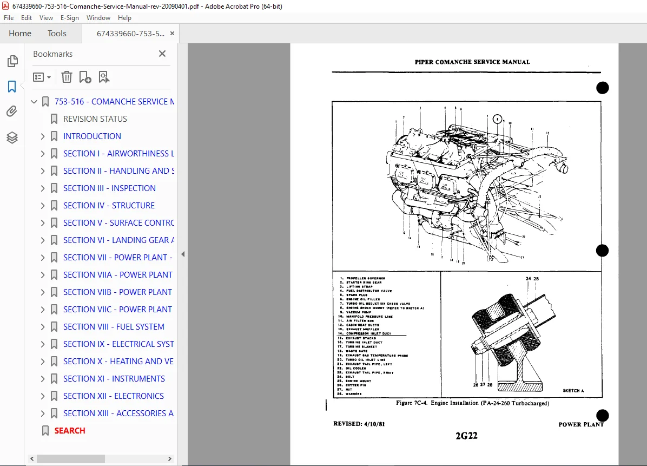The height and width of the screenshot is (466, 647).
Task: Expand SECTION II - HANDLING bookmark
Action: 43,171
